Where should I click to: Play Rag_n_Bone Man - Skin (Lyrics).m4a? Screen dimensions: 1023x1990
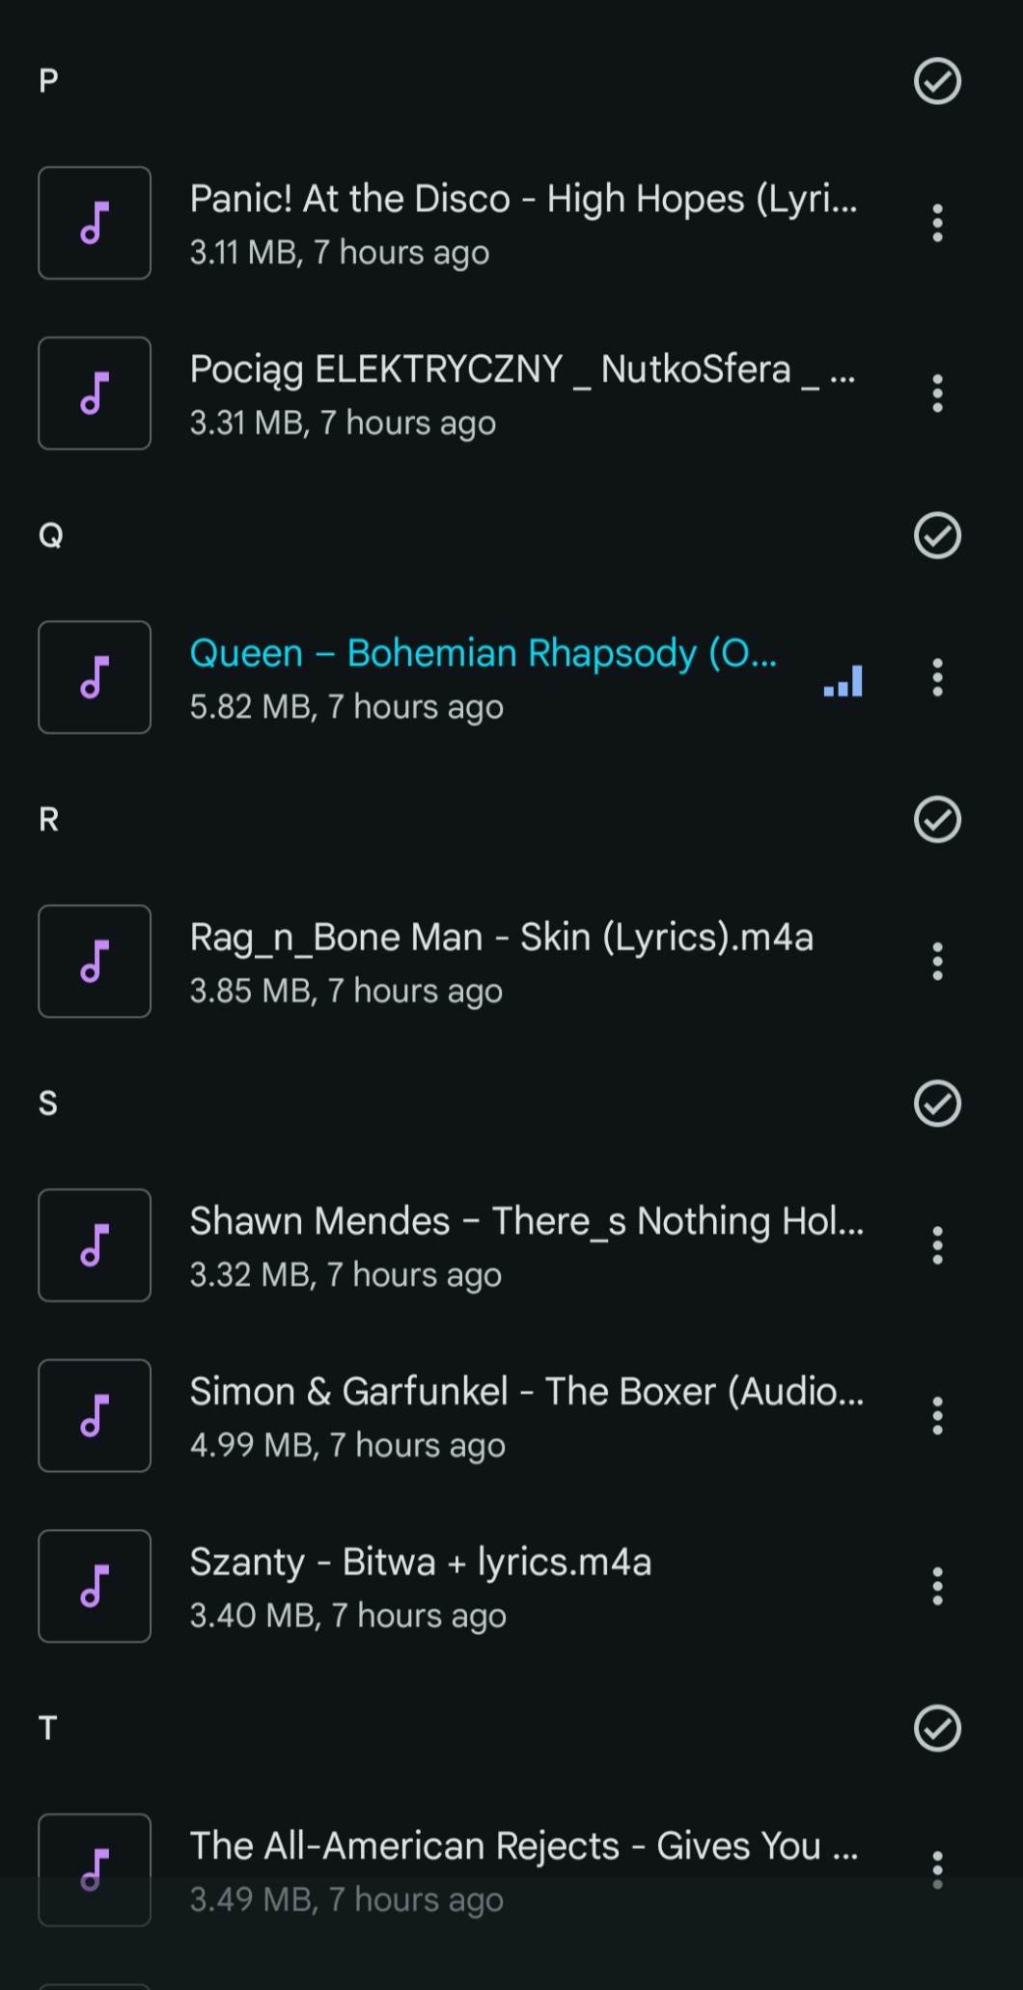point(502,962)
